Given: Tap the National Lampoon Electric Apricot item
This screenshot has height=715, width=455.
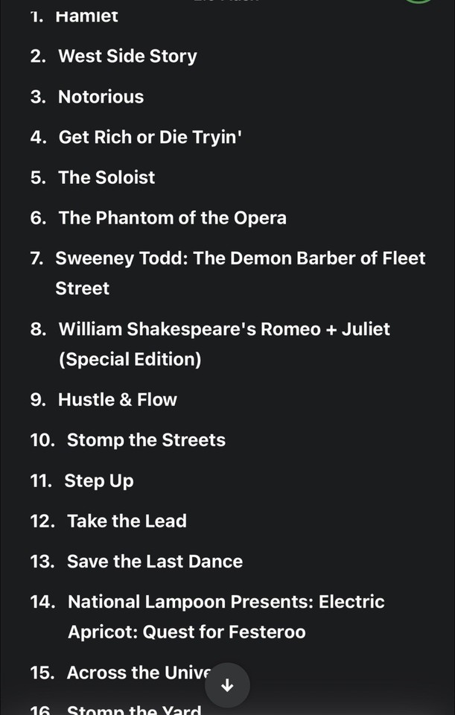Looking at the screenshot, I should [226, 602].
